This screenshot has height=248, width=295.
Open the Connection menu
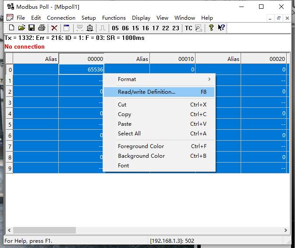tap(61, 18)
